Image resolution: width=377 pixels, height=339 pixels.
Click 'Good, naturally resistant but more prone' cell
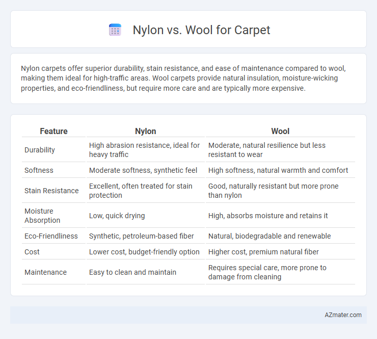click(280, 191)
